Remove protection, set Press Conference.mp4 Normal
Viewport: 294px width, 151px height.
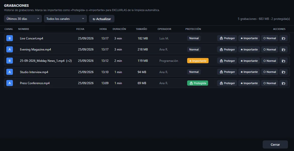pyautogui.click(x=269, y=83)
